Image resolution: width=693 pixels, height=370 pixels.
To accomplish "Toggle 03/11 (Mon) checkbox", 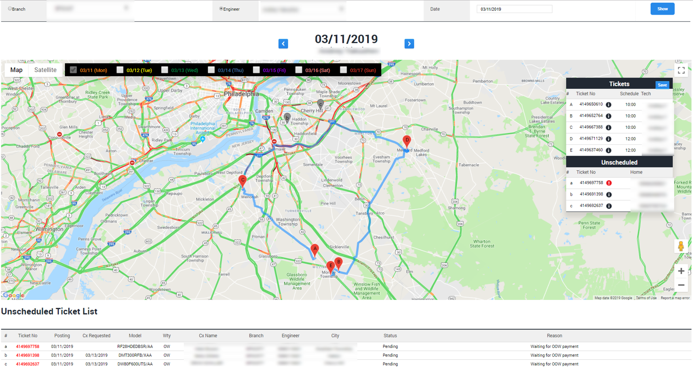I will (73, 70).
